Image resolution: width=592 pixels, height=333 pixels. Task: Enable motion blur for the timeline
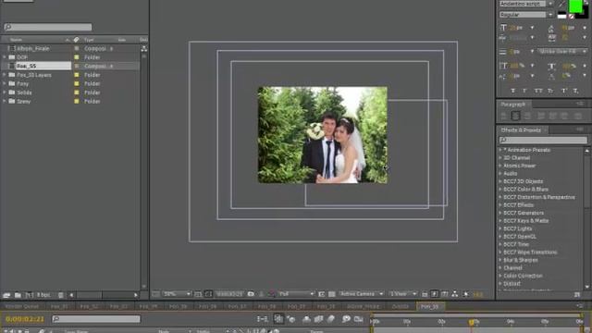[x=331, y=319]
